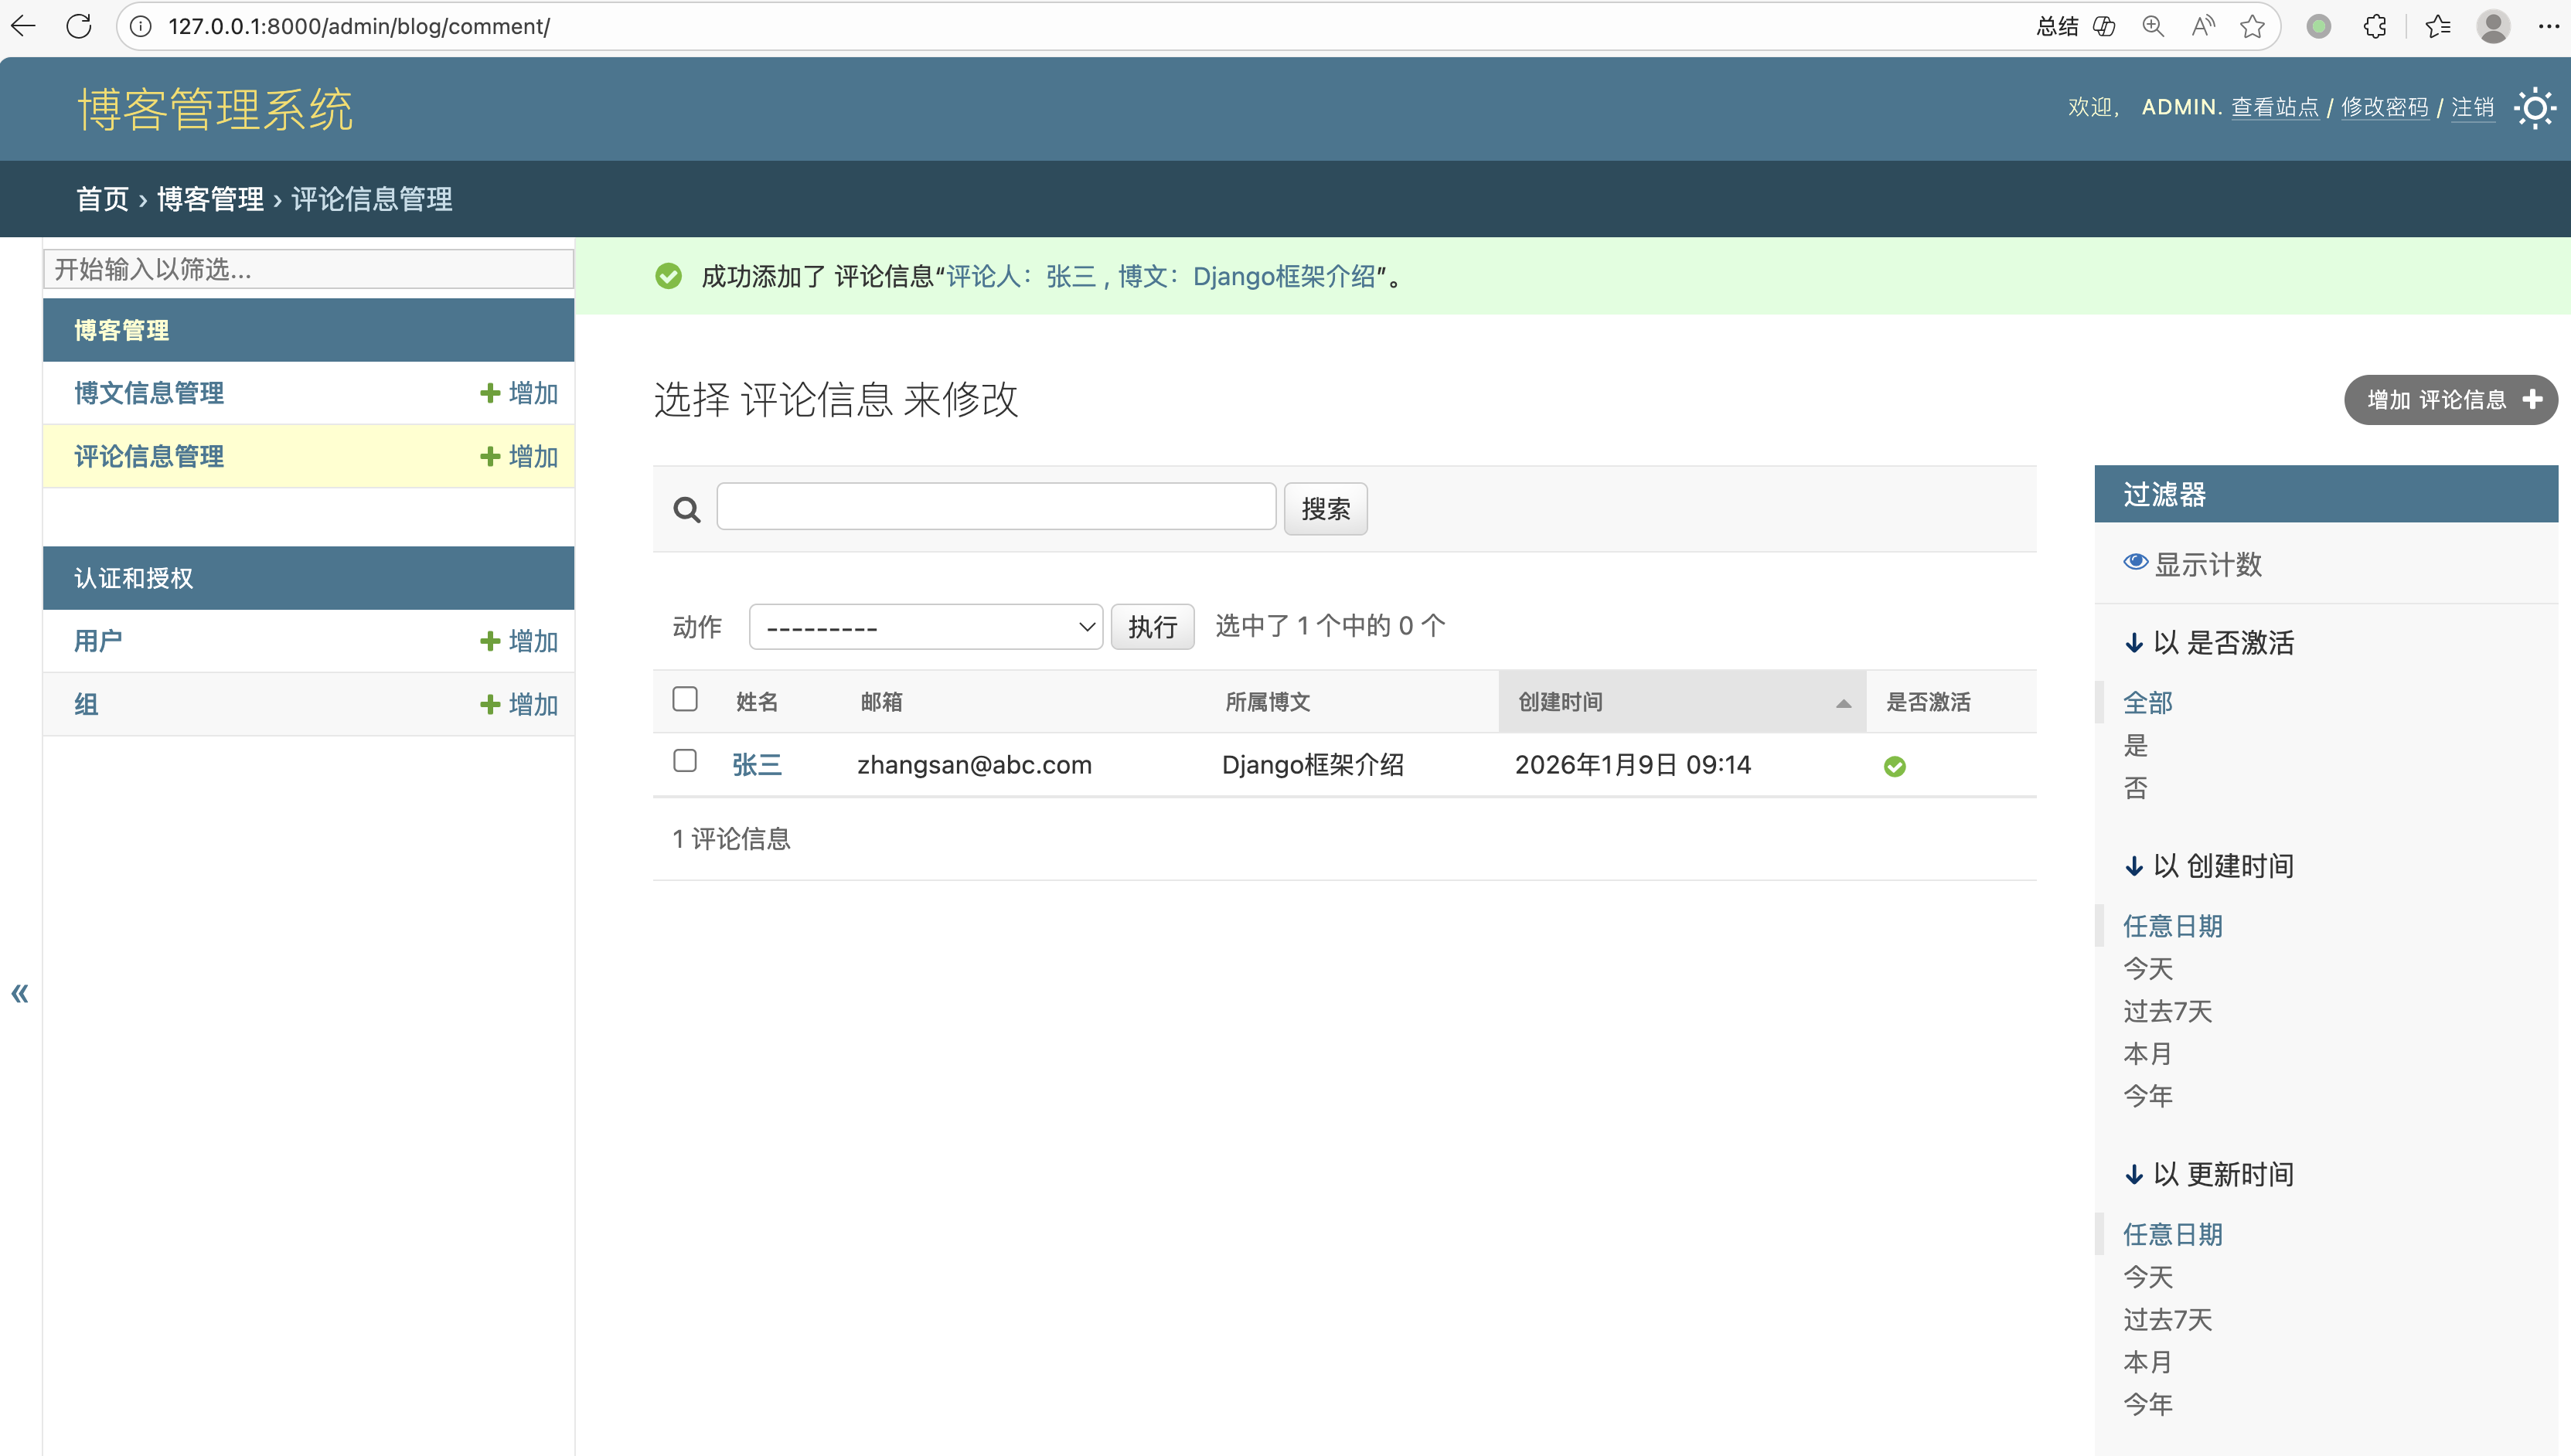Viewport: 2571px width, 1456px height.
Task: Open 评论信息管理 in the sidebar
Action: 149,456
